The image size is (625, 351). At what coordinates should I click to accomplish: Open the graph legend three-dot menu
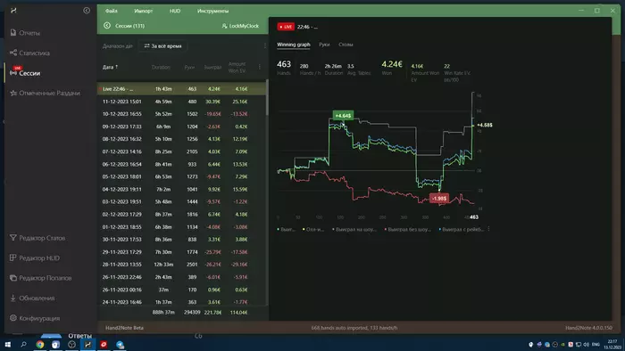(x=488, y=229)
